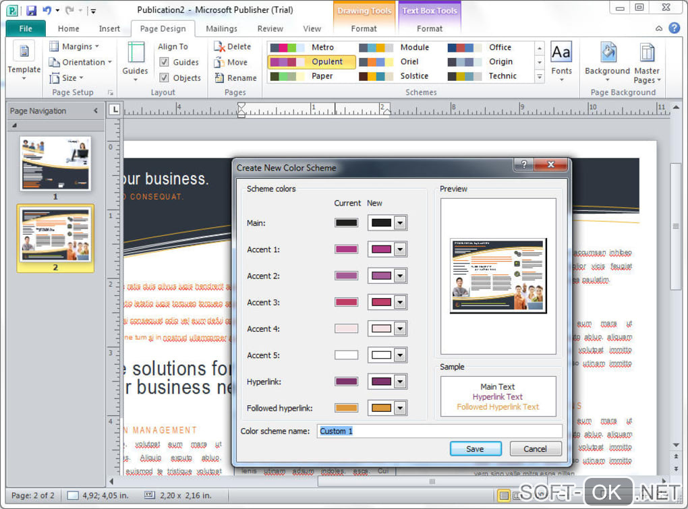Switch to the Insert tab
Screen dimensions: 688x509
109,28
